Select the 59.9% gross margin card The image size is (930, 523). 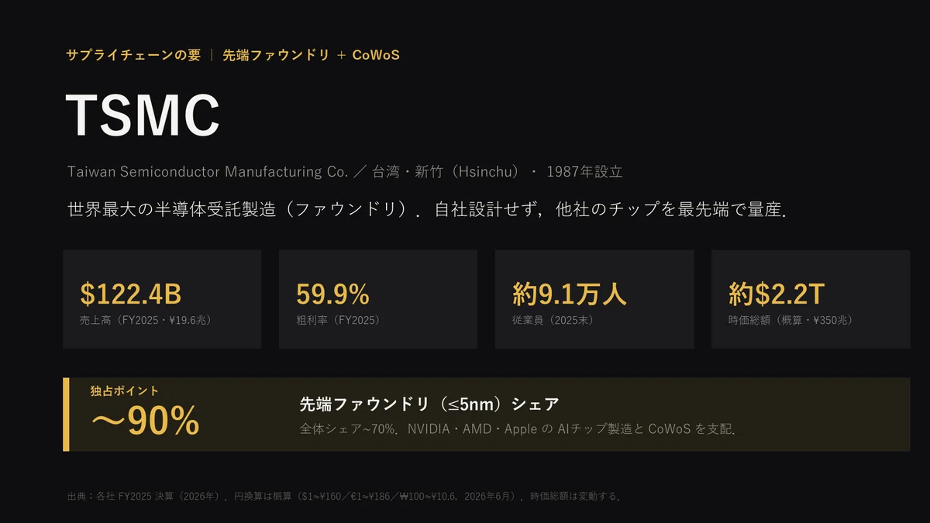tap(377, 299)
